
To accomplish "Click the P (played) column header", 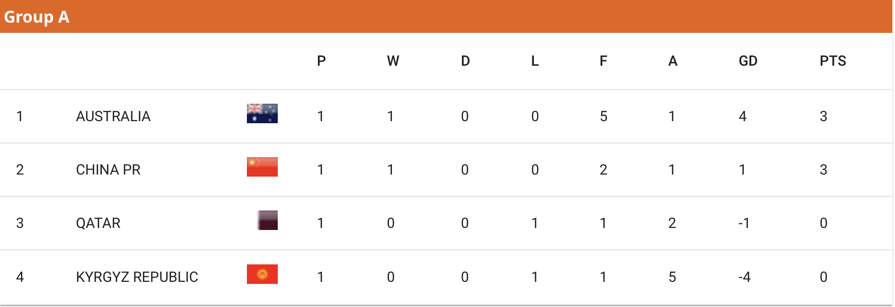I will coord(321,61).
